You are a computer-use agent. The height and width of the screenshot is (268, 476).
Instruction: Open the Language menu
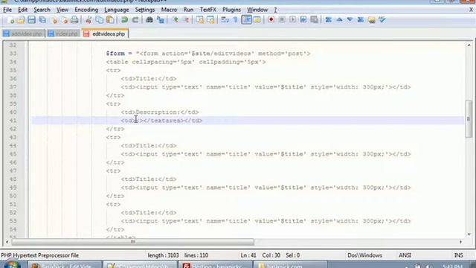[x=117, y=10]
